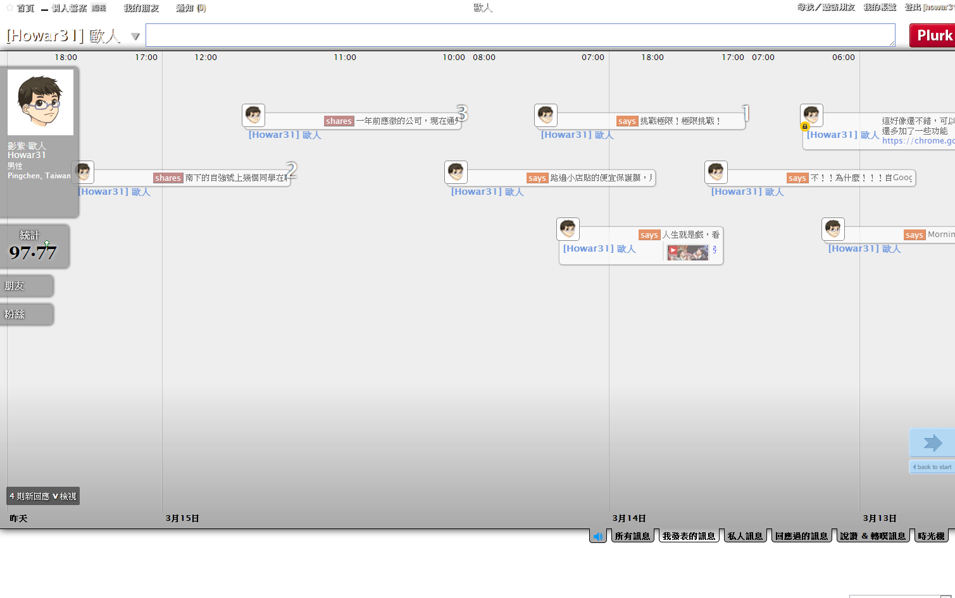Expand the 朋友 friends panel
This screenshot has height=598, width=955.
[27, 286]
